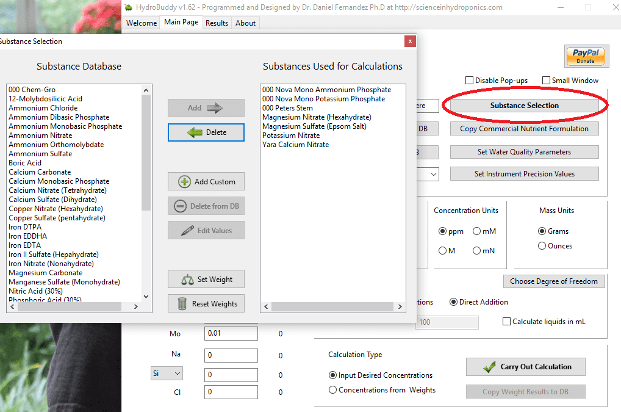Click the Si concentration input field
The width and height of the screenshot is (621, 412).
231,375
